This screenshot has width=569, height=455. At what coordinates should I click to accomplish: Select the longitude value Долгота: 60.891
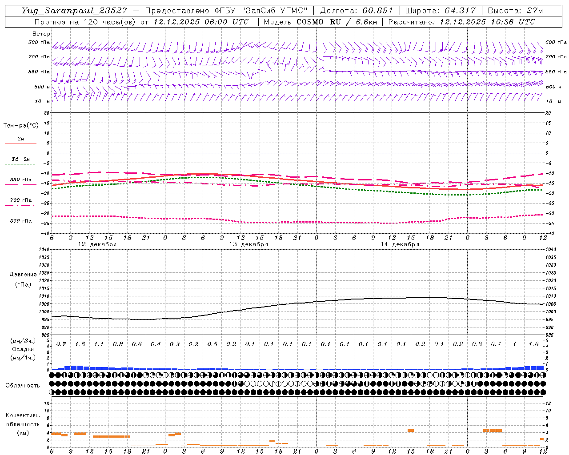click(x=356, y=11)
